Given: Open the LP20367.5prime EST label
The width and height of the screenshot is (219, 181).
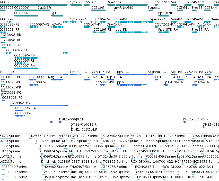Looking at the screenshot, I should point(56,177).
